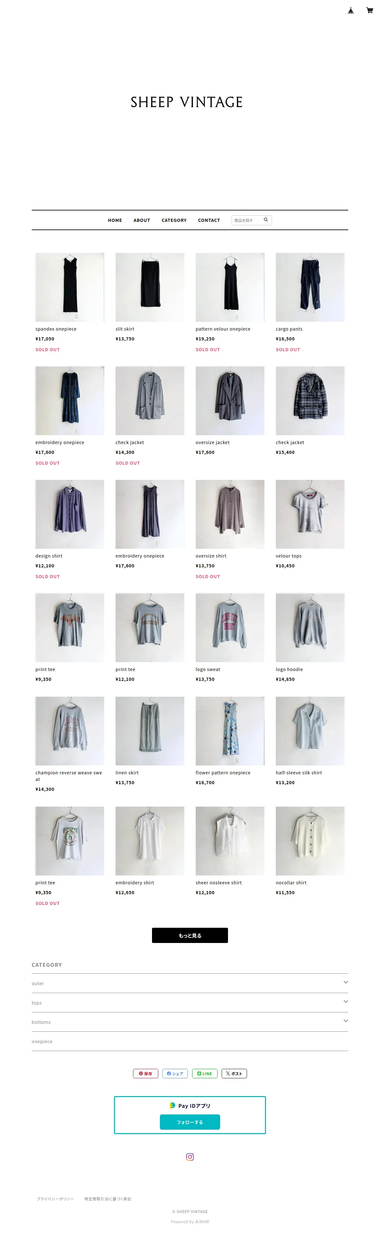Click the search magnifier icon
380x1233 pixels.
coord(266,220)
